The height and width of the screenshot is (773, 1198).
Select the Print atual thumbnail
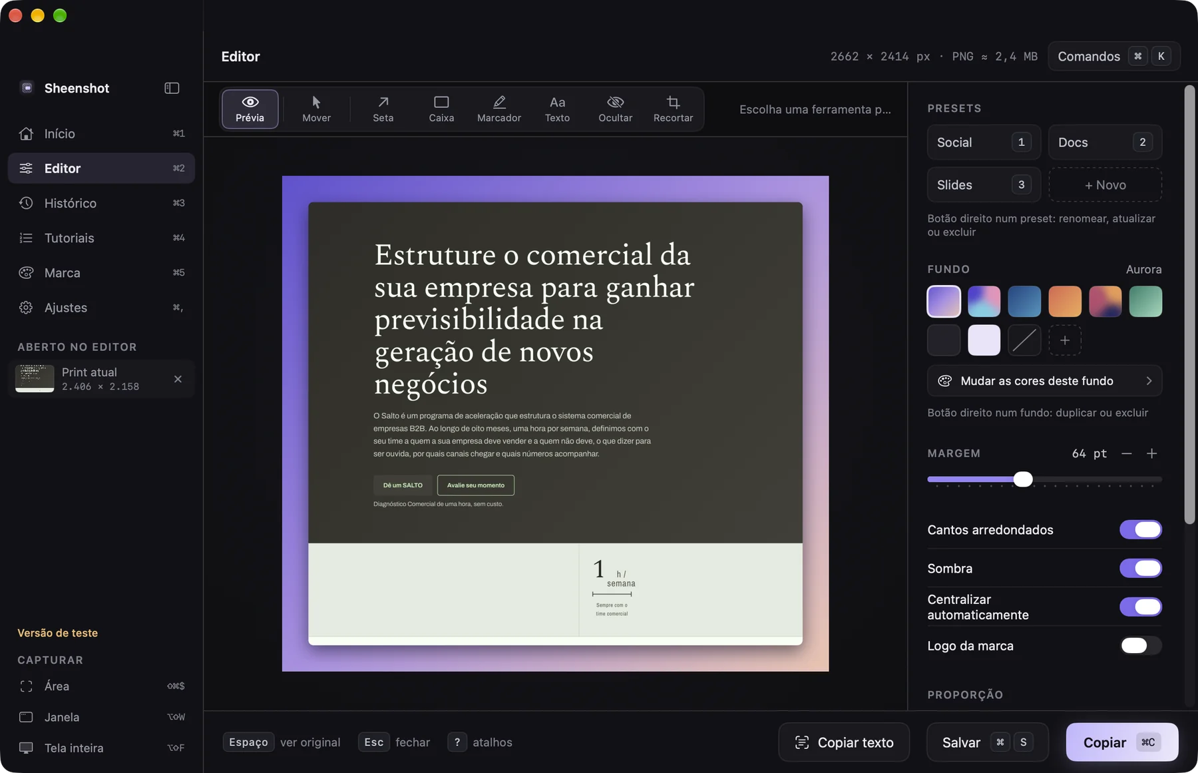[x=35, y=378]
